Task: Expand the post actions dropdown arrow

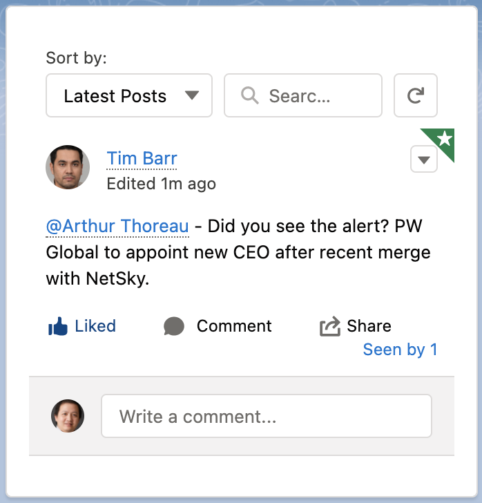Action: tap(424, 160)
